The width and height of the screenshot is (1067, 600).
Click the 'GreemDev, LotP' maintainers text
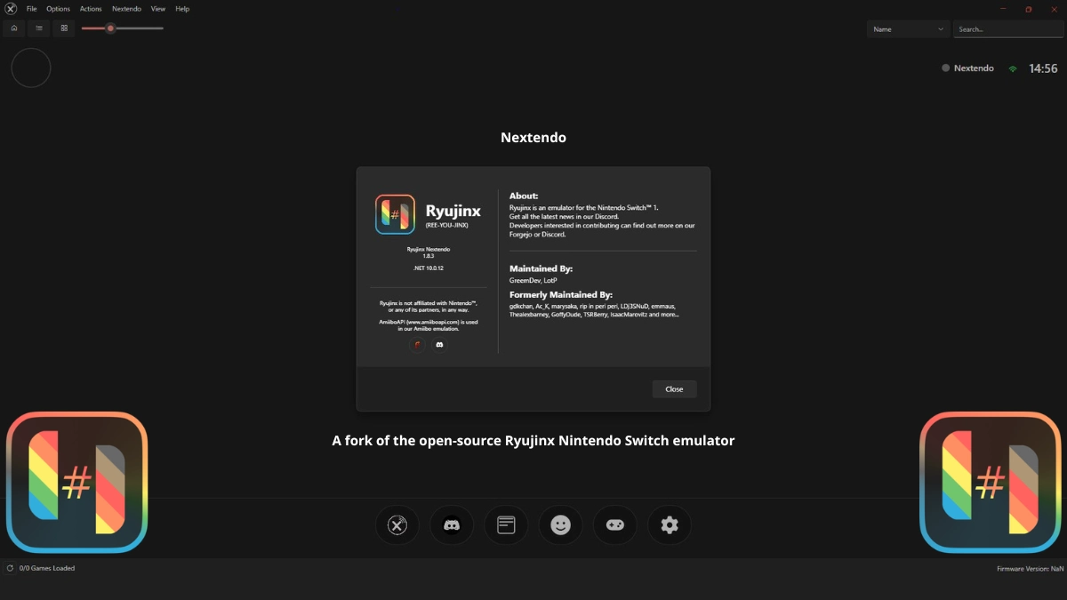click(x=532, y=280)
